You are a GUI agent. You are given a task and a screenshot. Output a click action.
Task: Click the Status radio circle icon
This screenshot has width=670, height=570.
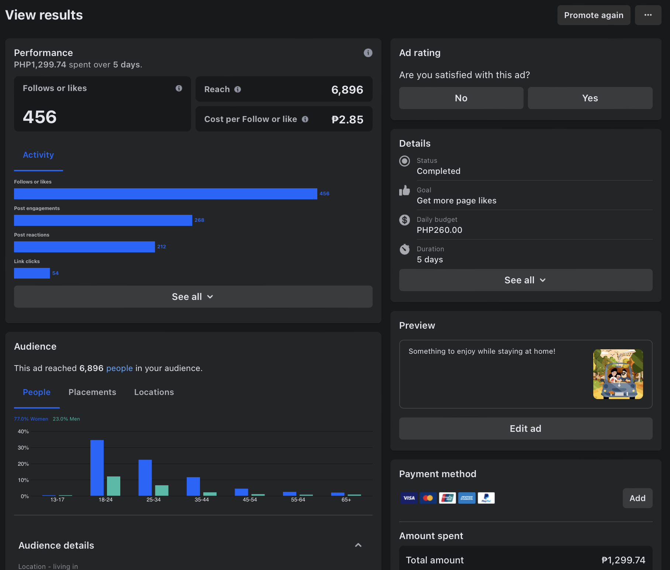(405, 161)
